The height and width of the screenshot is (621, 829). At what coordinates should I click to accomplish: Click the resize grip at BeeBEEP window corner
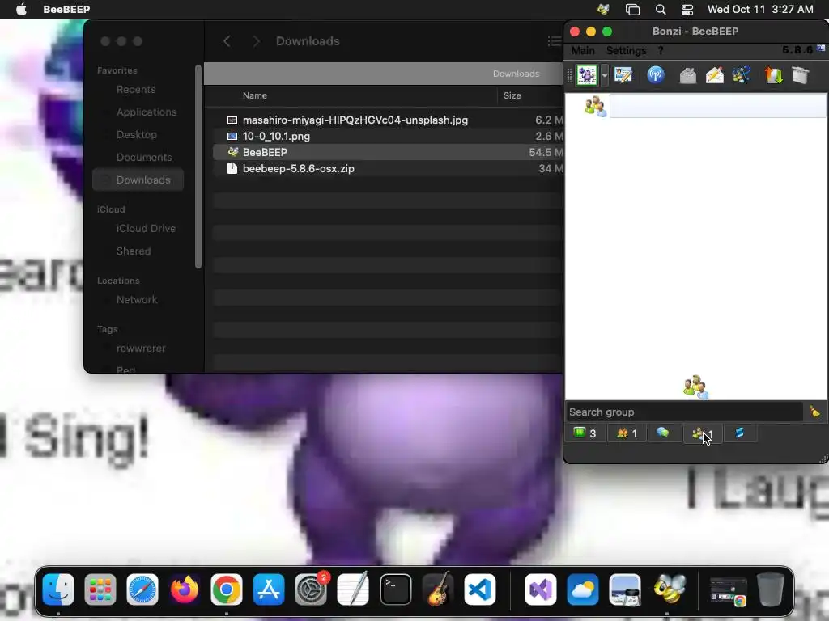pos(823,458)
